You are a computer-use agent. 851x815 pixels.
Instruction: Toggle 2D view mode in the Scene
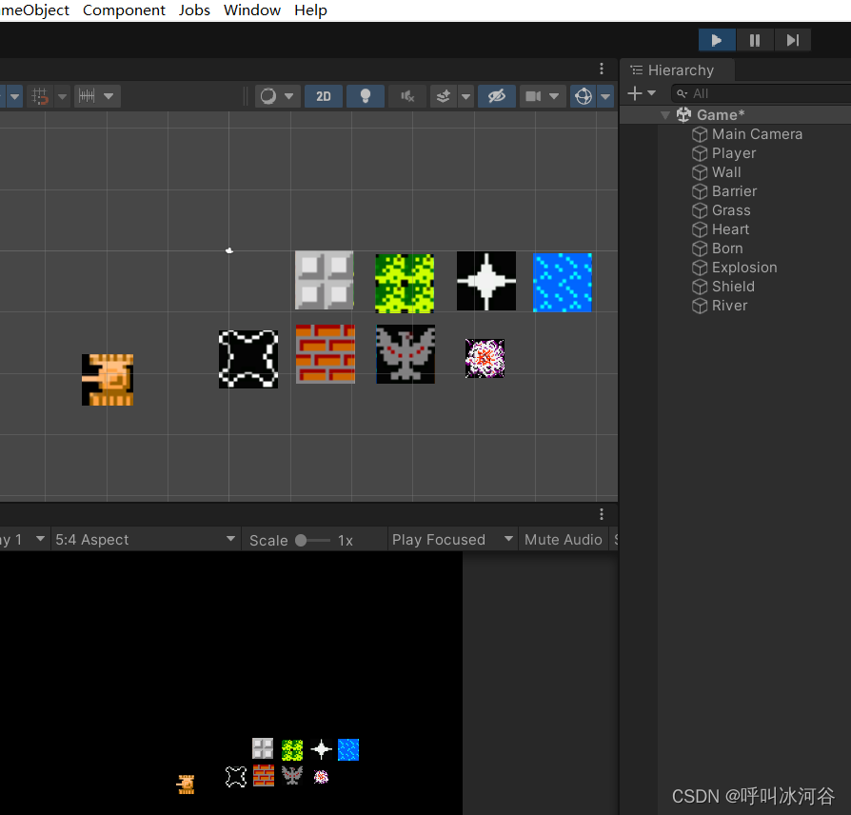point(324,96)
